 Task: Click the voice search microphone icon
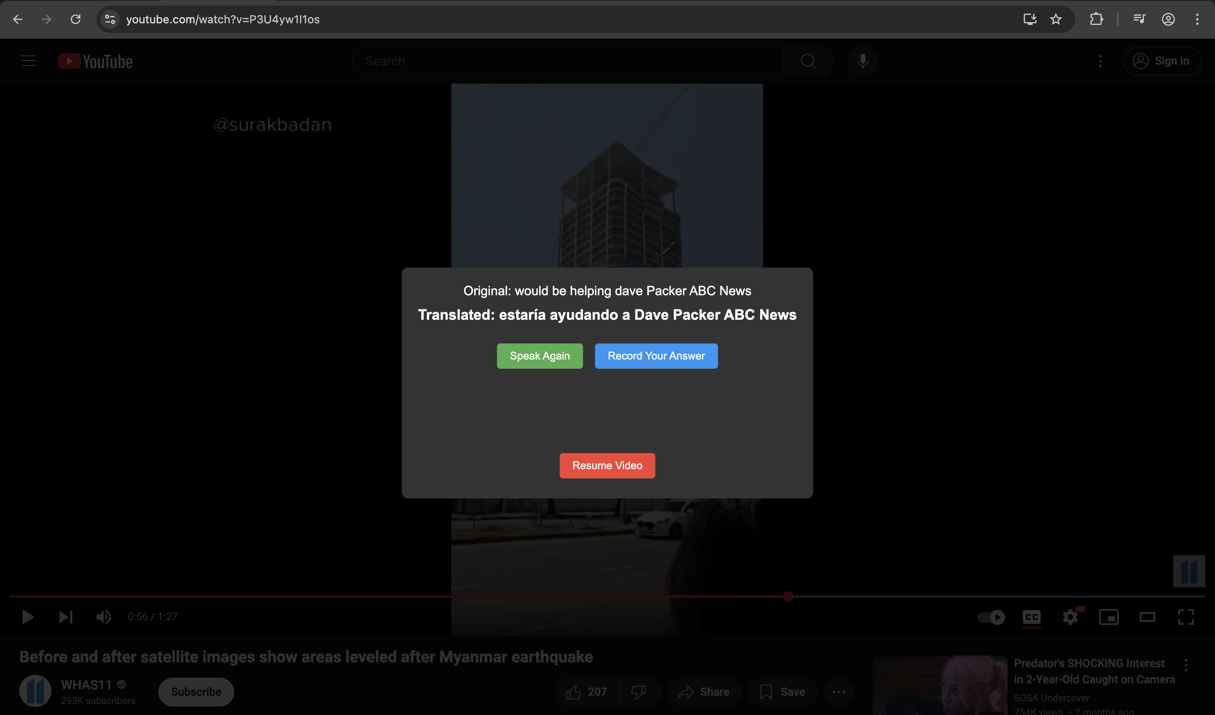863,61
